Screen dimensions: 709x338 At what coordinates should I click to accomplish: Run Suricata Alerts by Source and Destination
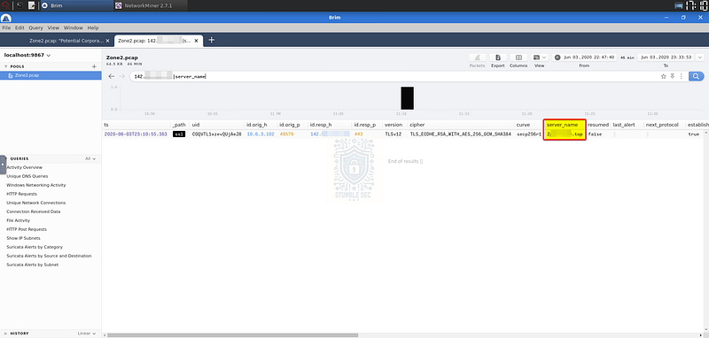(49, 256)
